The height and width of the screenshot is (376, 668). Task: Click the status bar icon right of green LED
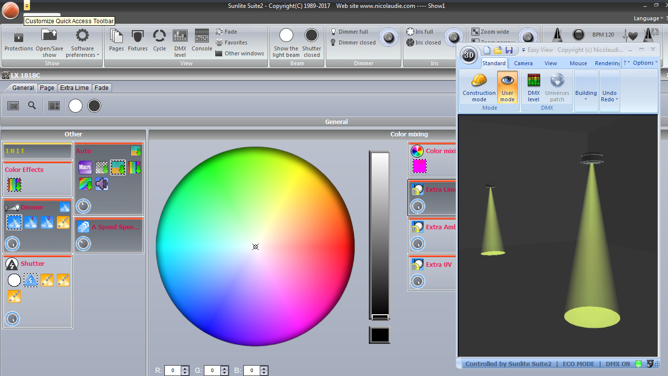[x=650, y=364]
